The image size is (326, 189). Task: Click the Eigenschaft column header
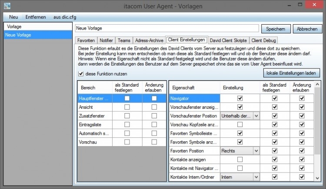coord(194,88)
